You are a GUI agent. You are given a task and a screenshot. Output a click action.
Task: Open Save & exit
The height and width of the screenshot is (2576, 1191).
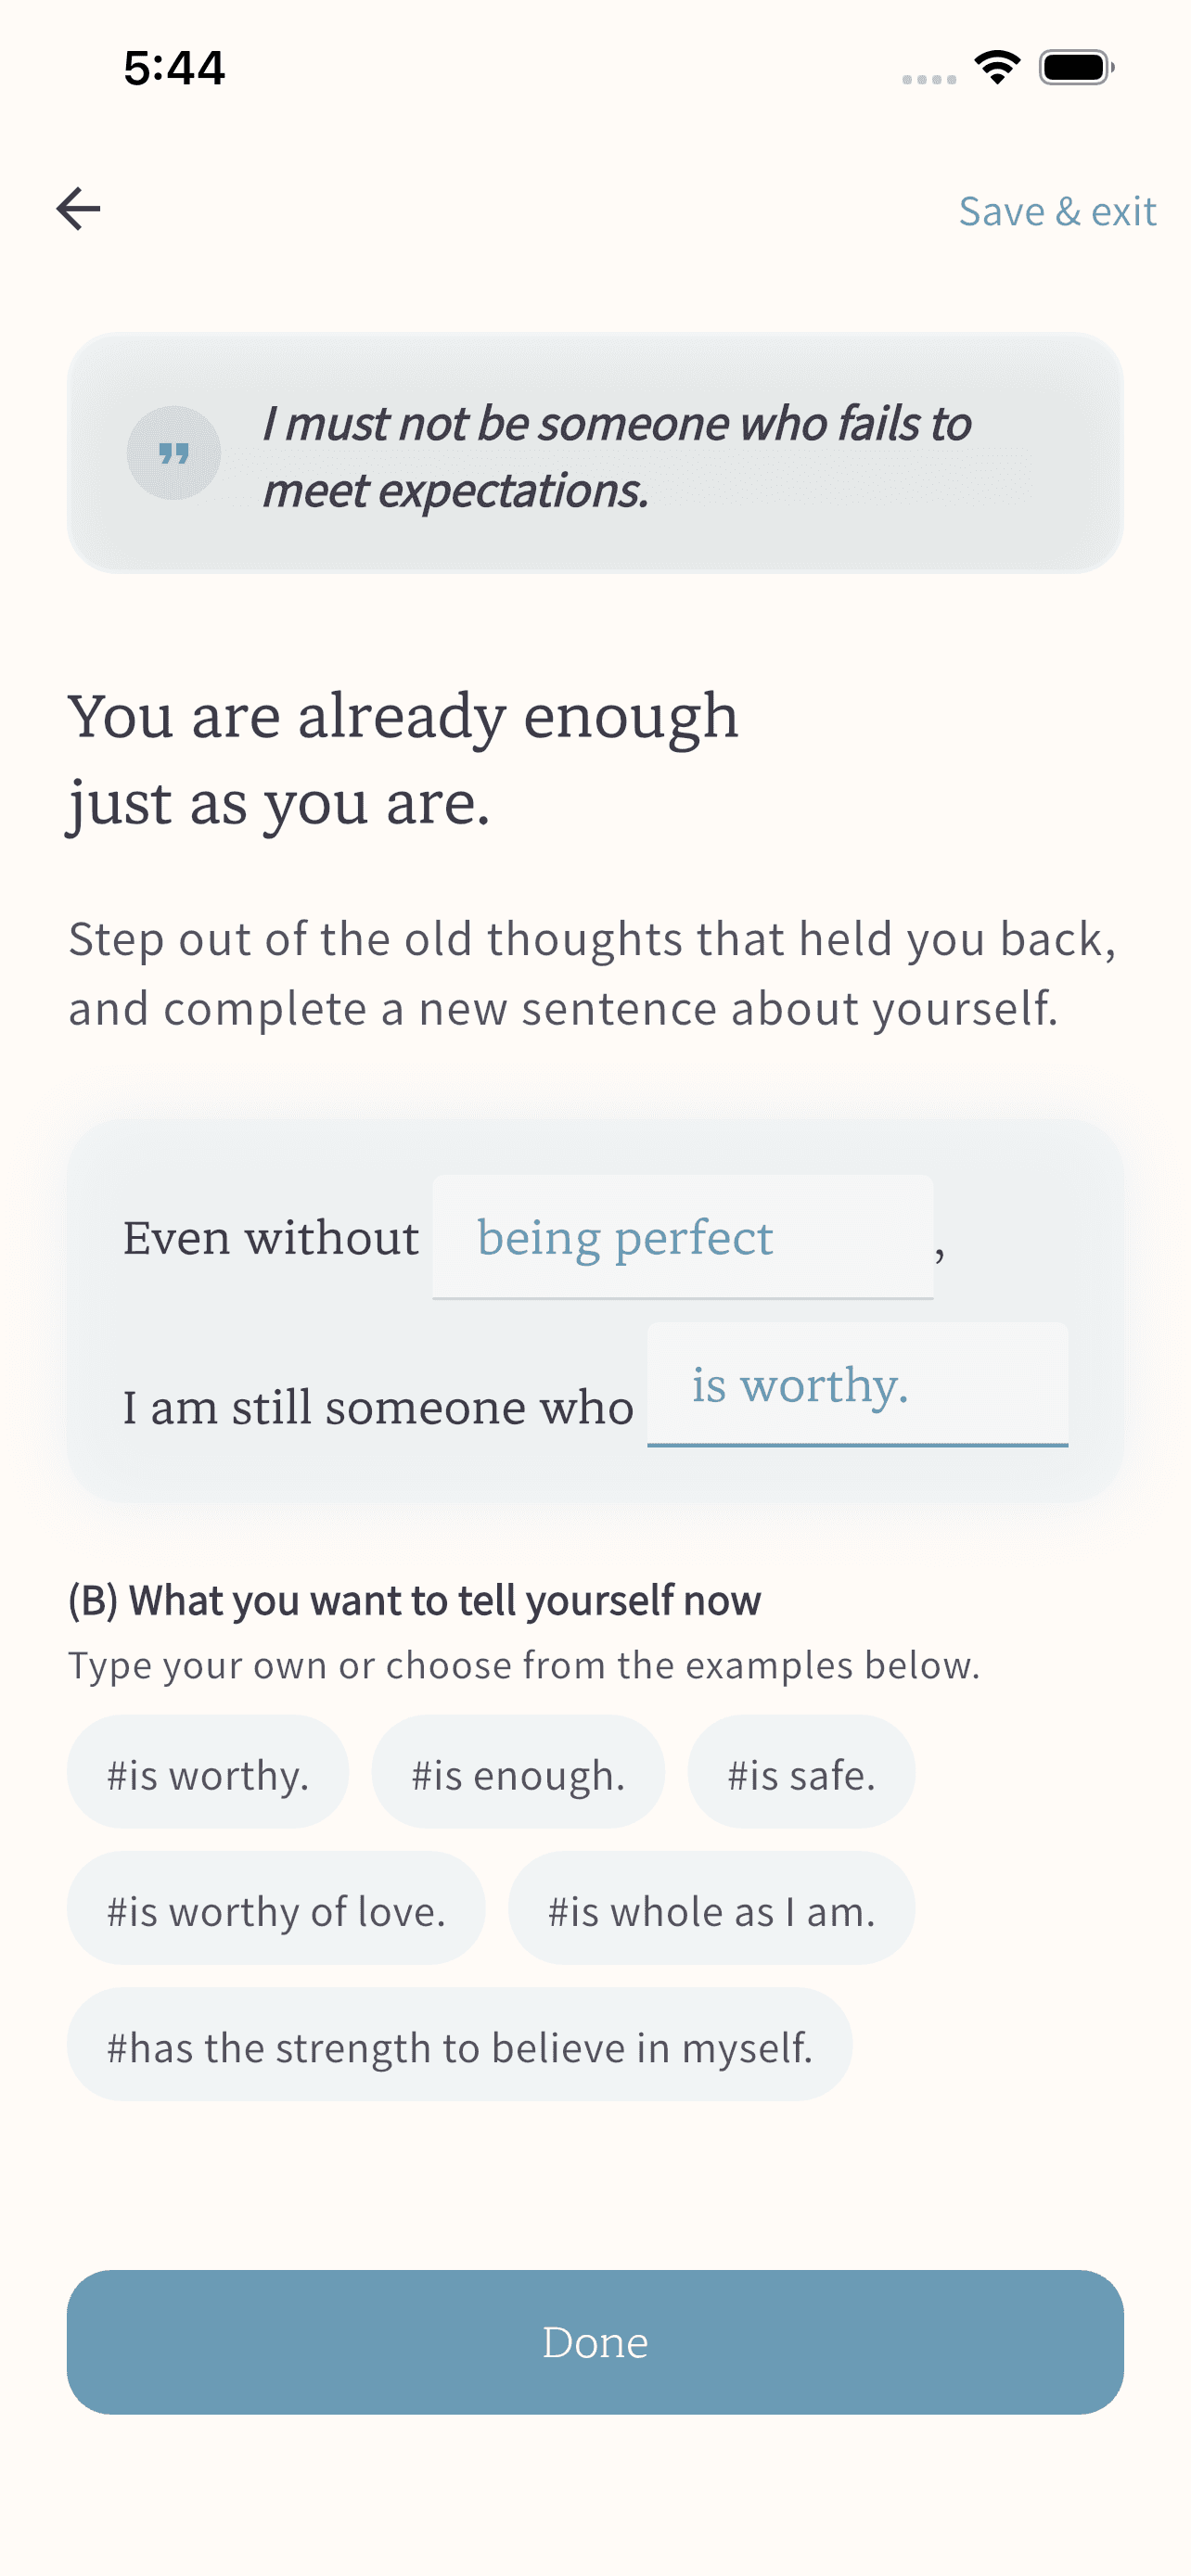(x=1057, y=211)
